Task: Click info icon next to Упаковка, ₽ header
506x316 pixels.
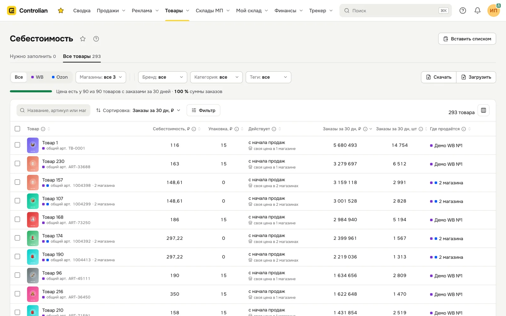Action: [x=237, y=129]
